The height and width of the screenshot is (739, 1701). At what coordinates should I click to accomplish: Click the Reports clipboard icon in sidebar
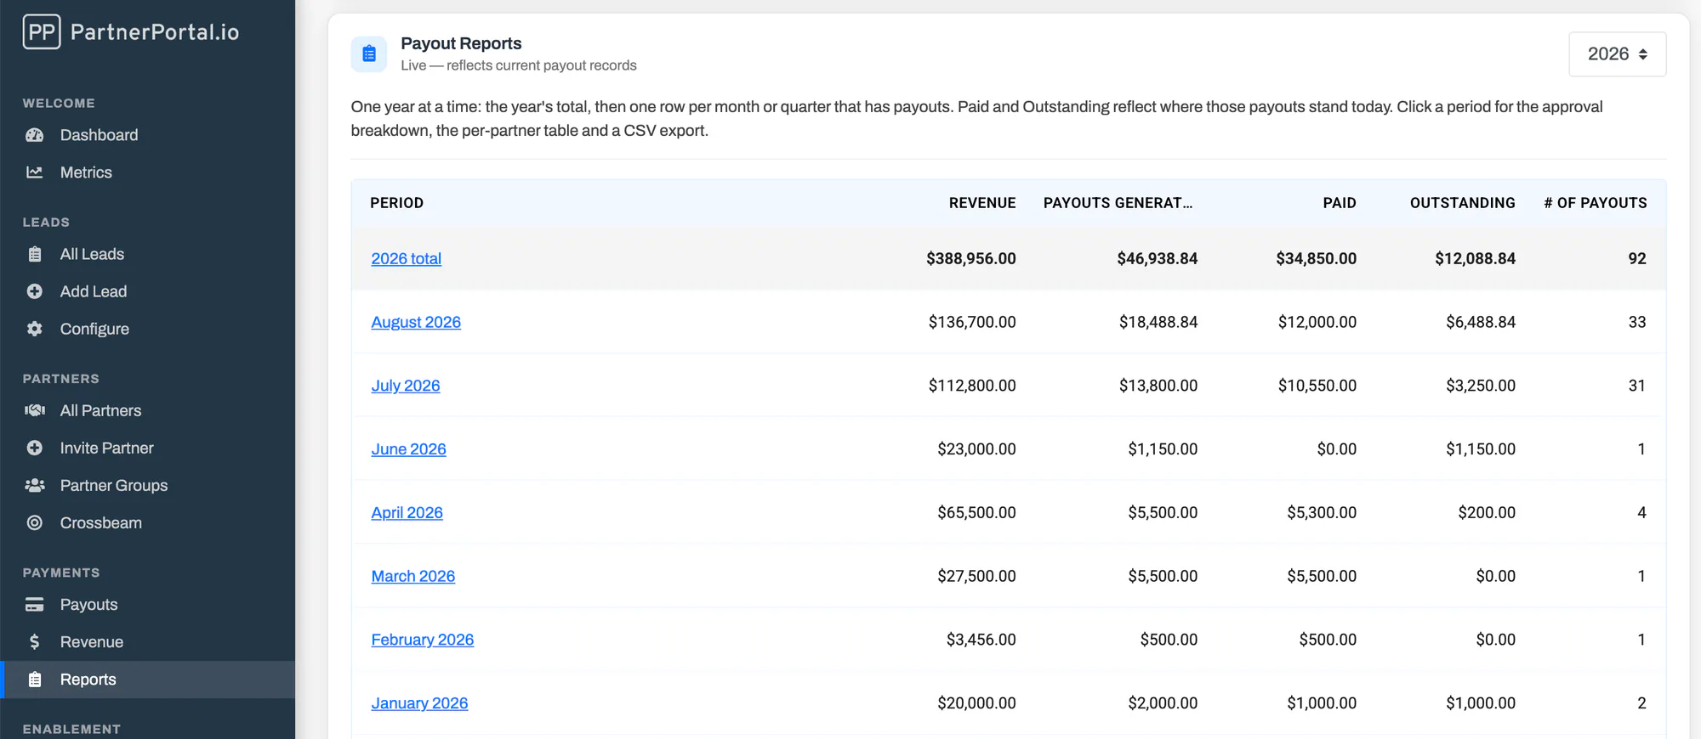(x=35, y=680)
